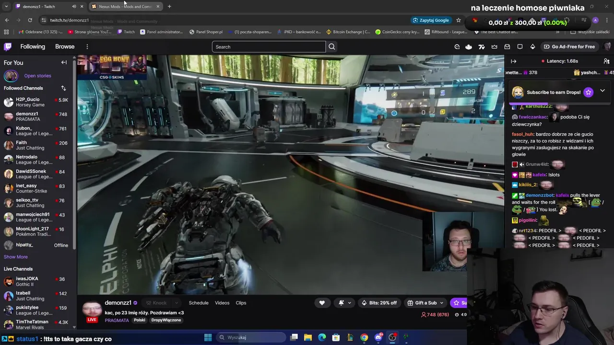Open the Chrome profile avatar
The width and height of the screenshot is (614, 345).
(x=595, y=20)
